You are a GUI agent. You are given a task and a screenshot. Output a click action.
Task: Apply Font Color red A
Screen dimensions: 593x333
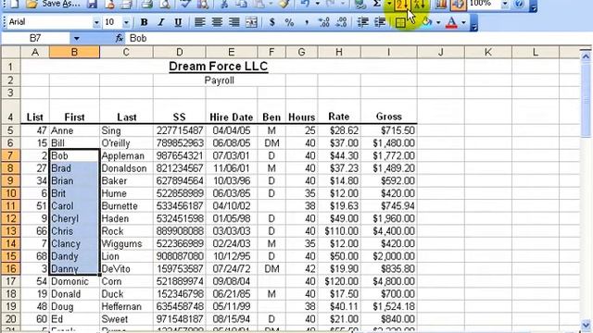451,22
